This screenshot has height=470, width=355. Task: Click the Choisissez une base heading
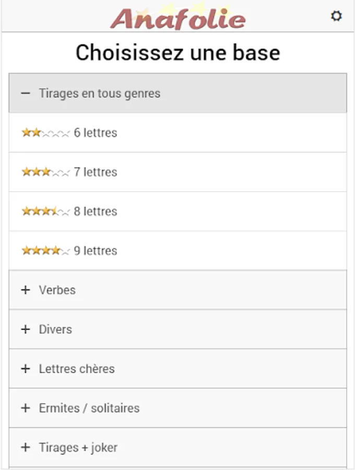tap(177, 53)
